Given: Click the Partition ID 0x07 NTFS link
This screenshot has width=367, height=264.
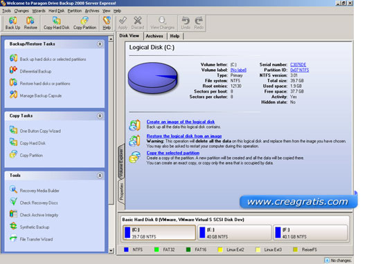Looking at the screenshot, I should tap(299, 70).
